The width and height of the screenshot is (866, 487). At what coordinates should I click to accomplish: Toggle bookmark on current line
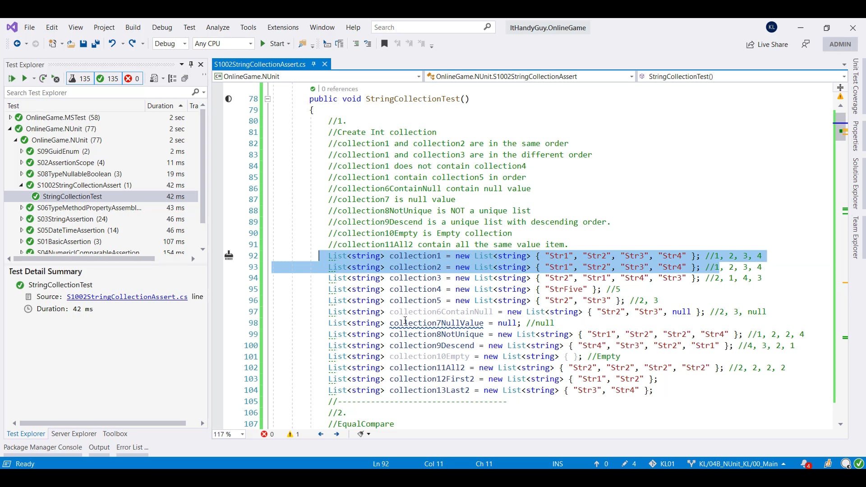pos(384,44)
